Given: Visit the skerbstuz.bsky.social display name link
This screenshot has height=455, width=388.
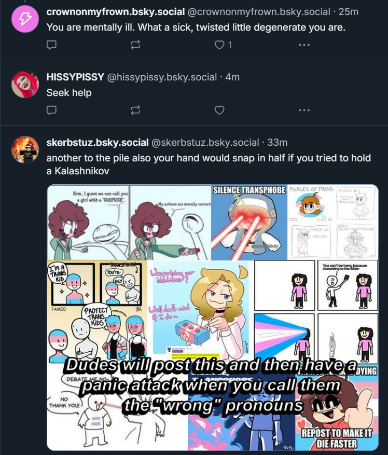Looking at the screenshot, I should (98, 143).
